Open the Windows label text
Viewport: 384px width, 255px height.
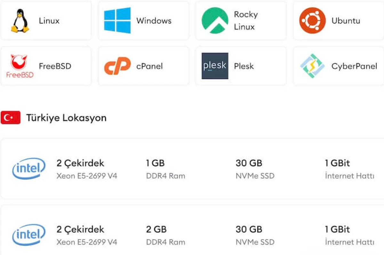[x=154, y=21]
